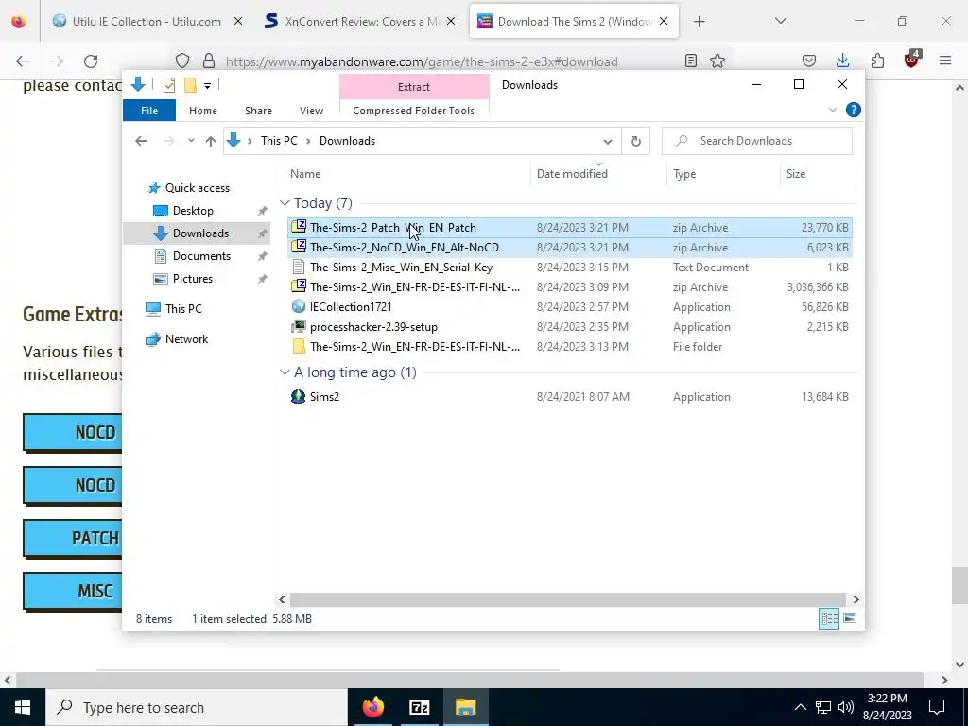This screenshot has height=726, width=968.
Task: Switch to XnConvert Review tab
Action: (x=362, y=21)
